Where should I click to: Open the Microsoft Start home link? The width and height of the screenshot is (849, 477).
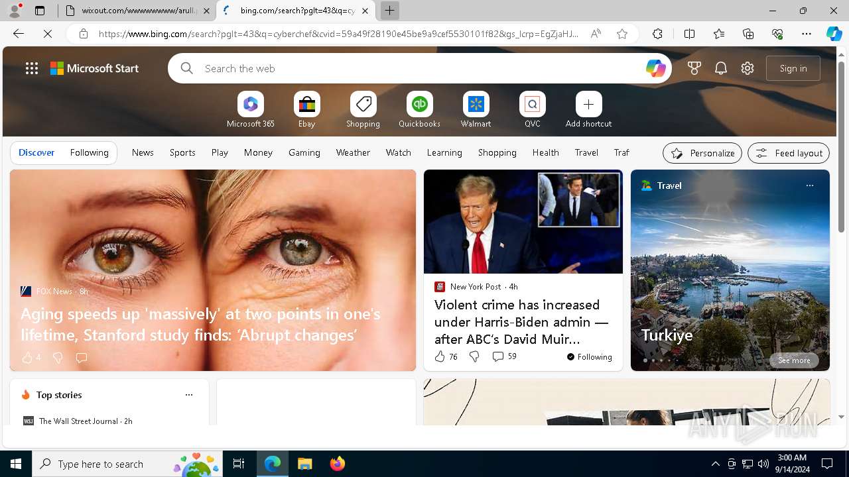pos(95,68)
